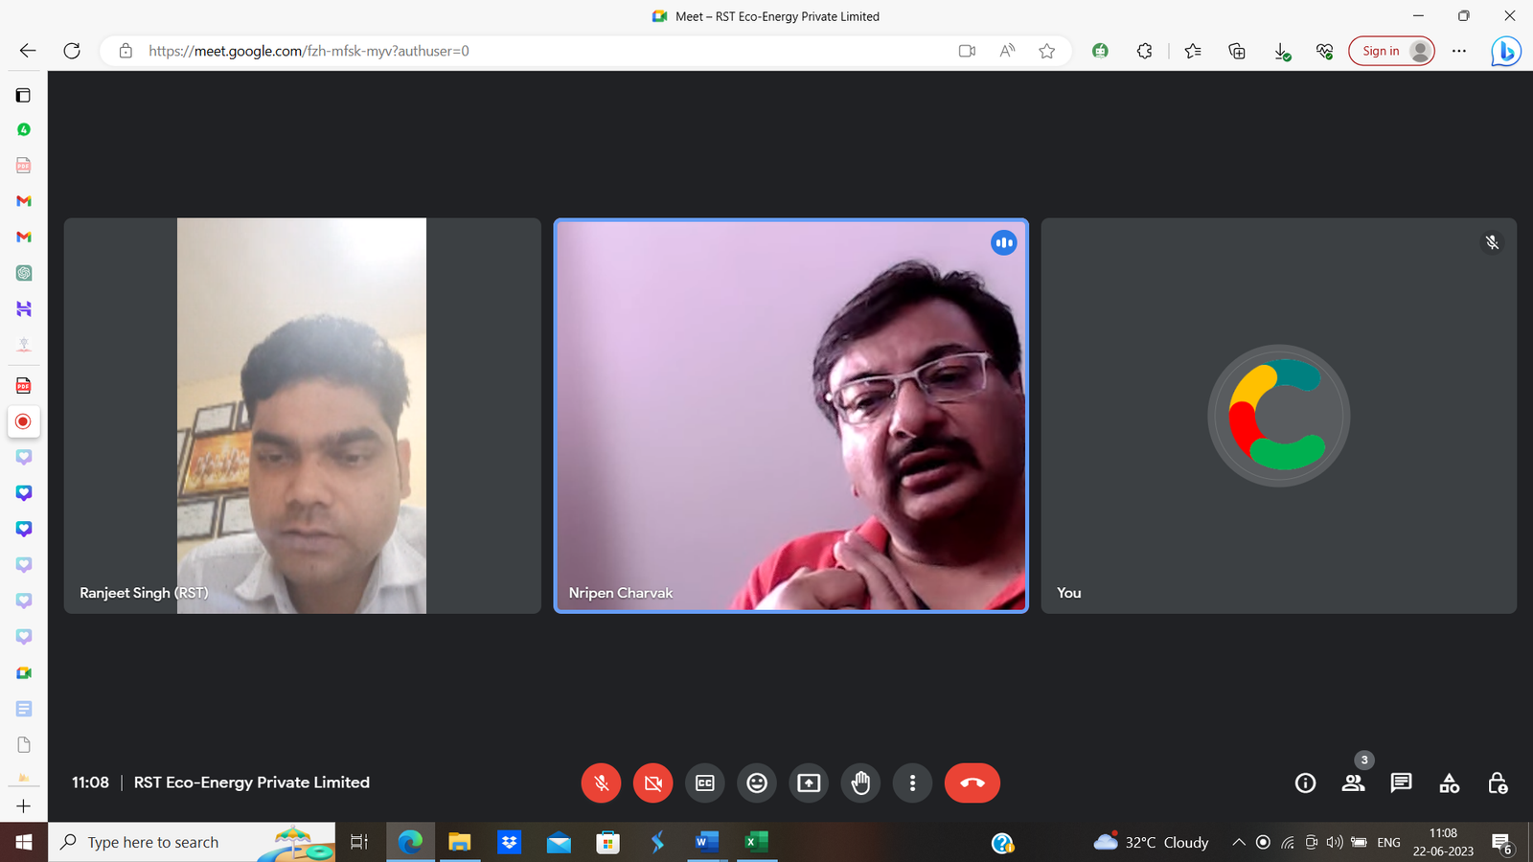Turn on the camera in Meet
This screenshot has width=1533, height=862.
pyautogui.click(x=653, y=783)
